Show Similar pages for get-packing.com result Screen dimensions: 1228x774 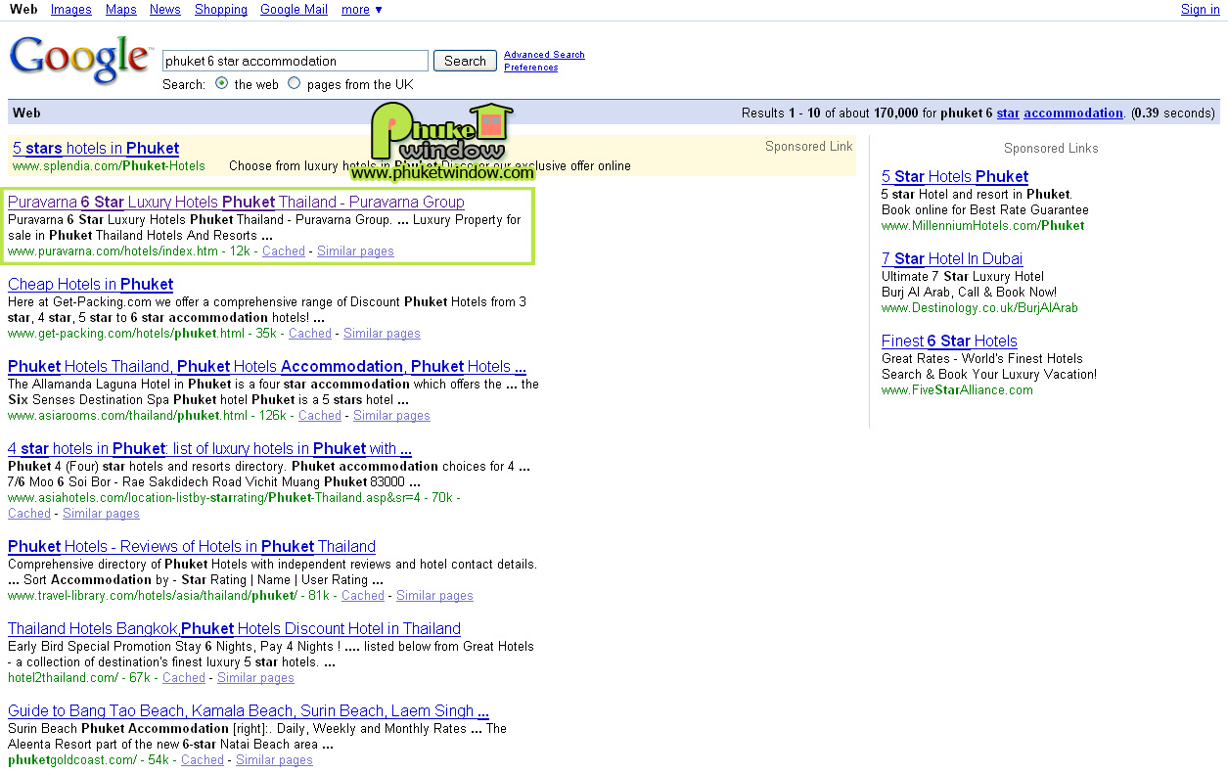pos(382,334)
